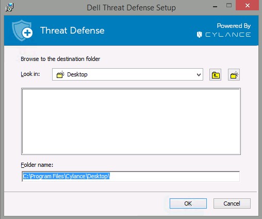Click the Dell Threat Defense Setup title bar

point(131,8)
